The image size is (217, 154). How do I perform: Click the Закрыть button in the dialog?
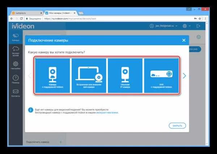click(x=177, y=126)
